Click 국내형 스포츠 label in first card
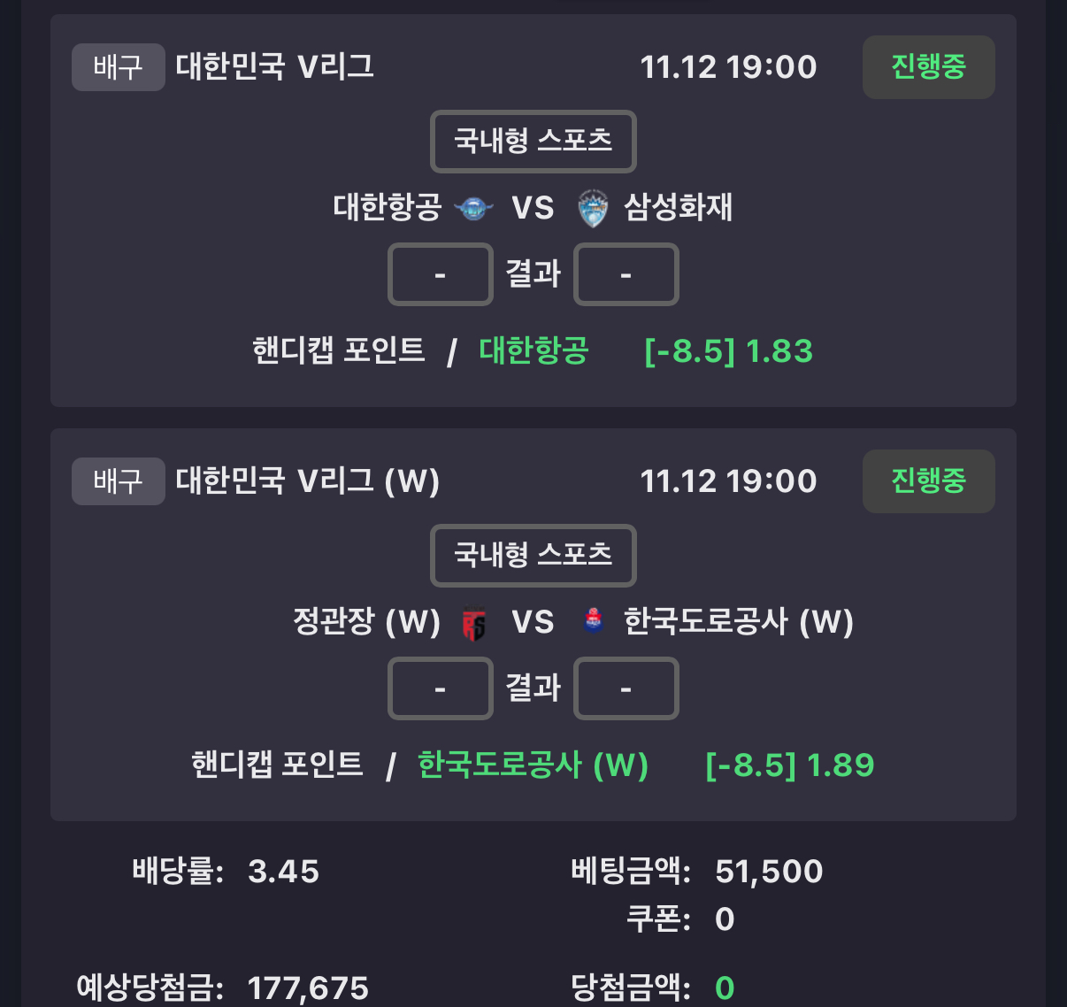 (533, 141)
